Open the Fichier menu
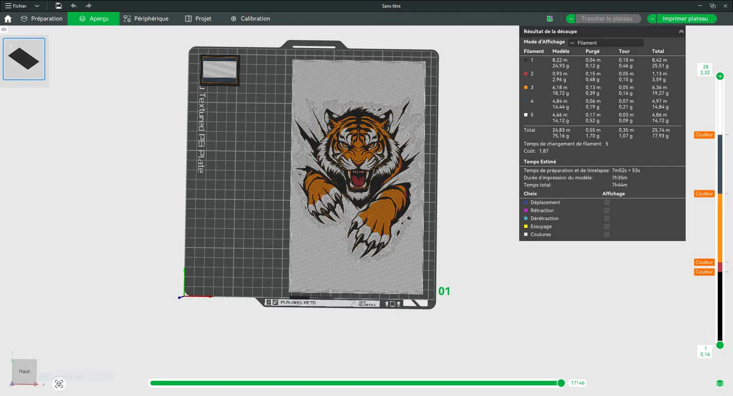This screenshot has height=396, width=733. point(19,6)
